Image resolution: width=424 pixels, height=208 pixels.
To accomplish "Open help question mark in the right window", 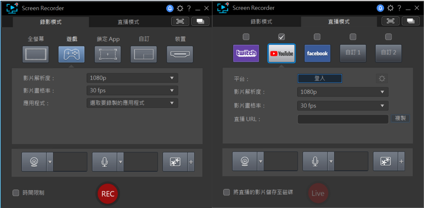I will (x=400, y=8).
